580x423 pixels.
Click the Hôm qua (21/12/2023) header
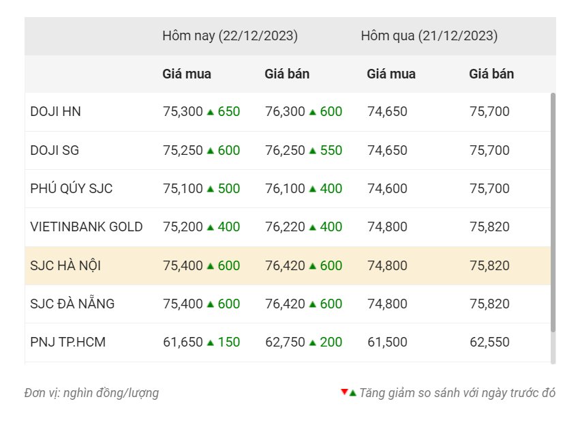click(429, 36)
